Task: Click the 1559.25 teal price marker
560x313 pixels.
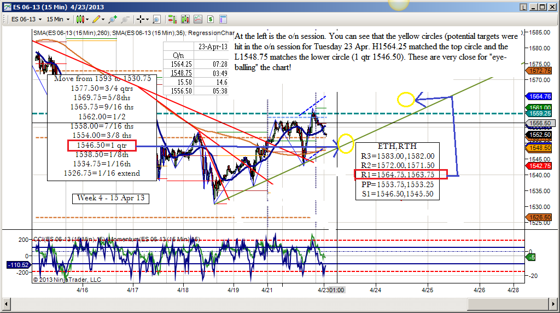Action: click(540, 113)
